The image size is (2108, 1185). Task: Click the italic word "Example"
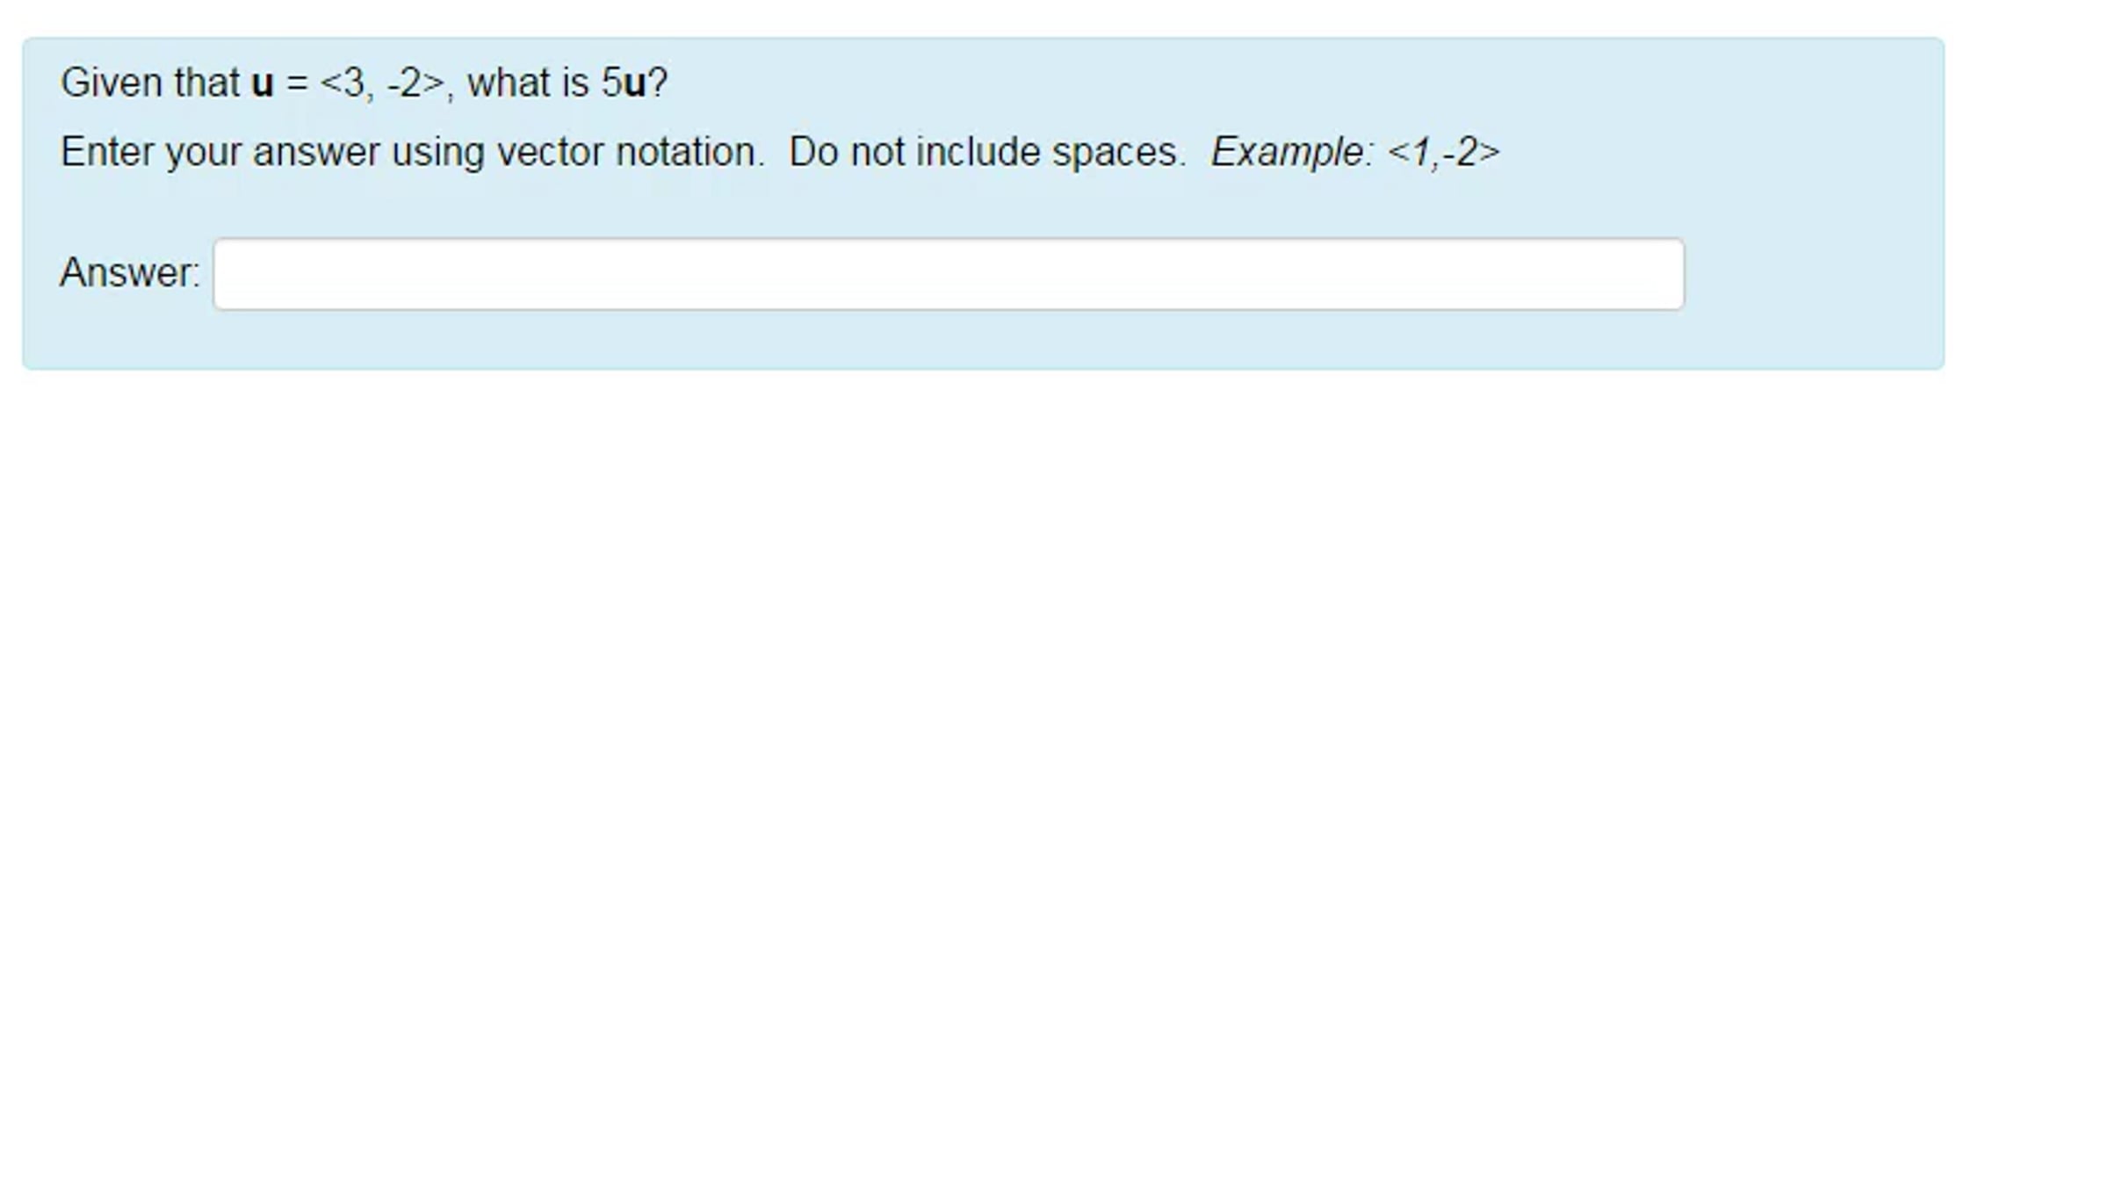pyautogui.click(x=1287, y=152)
